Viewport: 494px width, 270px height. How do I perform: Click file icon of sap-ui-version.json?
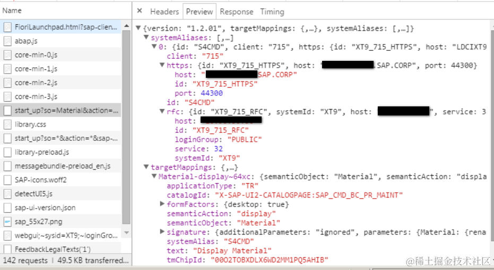pyautogui.click(x=7, y=208)
